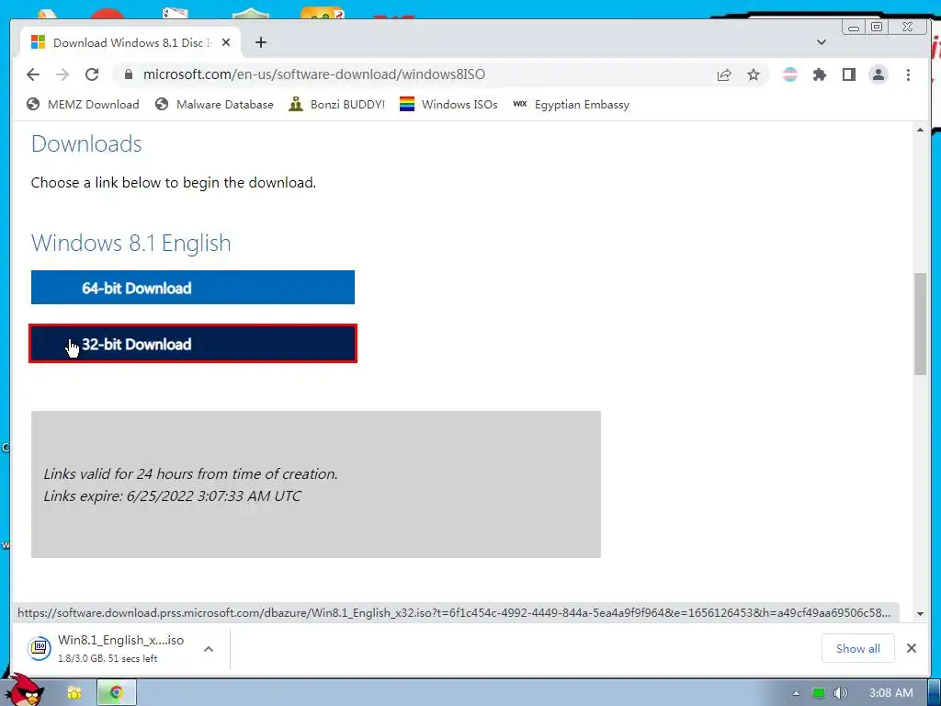Viewport: 941px width, 706px height.
Task: Click the scroll up arrow
Action: point(920,130)
